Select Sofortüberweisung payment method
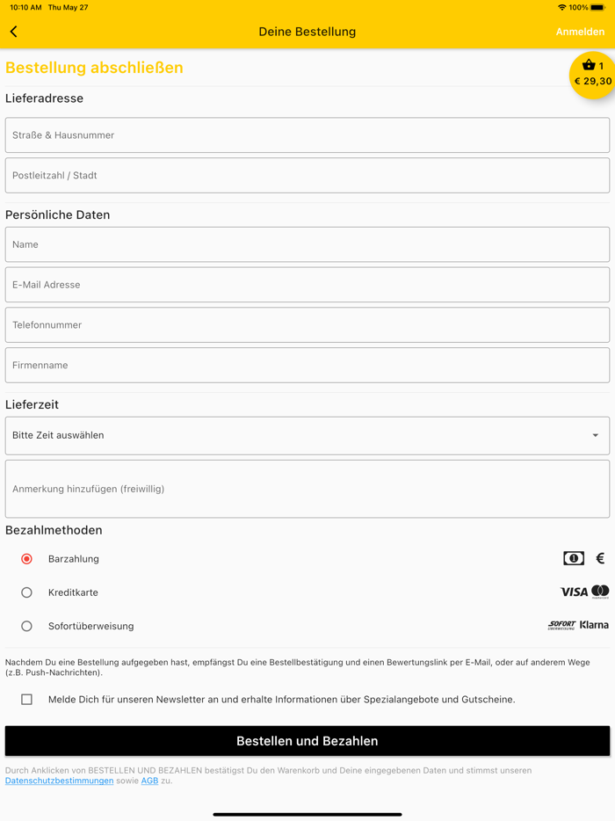The height and width of the screenshot is (821, 615). [27, 626]
